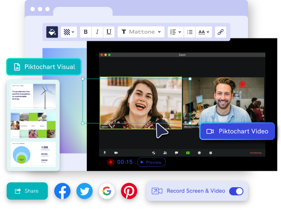Click the Zoom window title text
This screenshot has width=281, height=210.
tap(182, 55)
